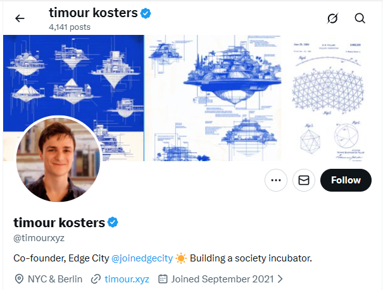Open Grok via the slashed circle icon
This screenshot has width=383, height=290.
click(332, 18)
